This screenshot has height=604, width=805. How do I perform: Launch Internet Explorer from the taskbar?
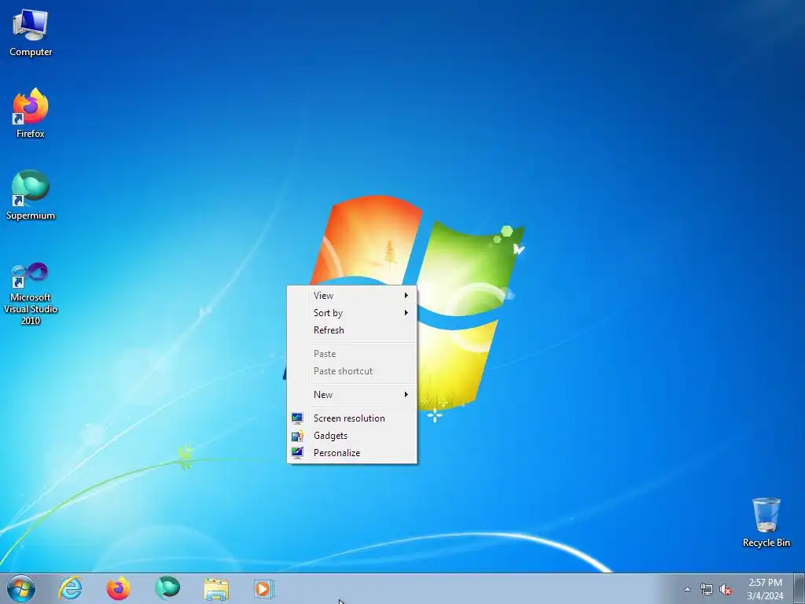70,588
